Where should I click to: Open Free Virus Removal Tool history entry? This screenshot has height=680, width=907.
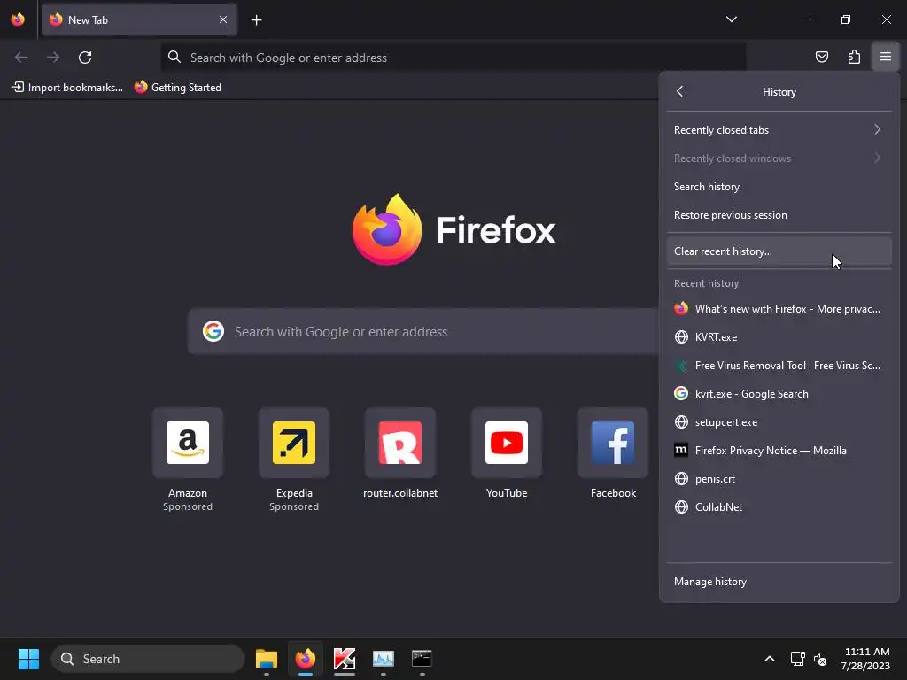(779, 366)
